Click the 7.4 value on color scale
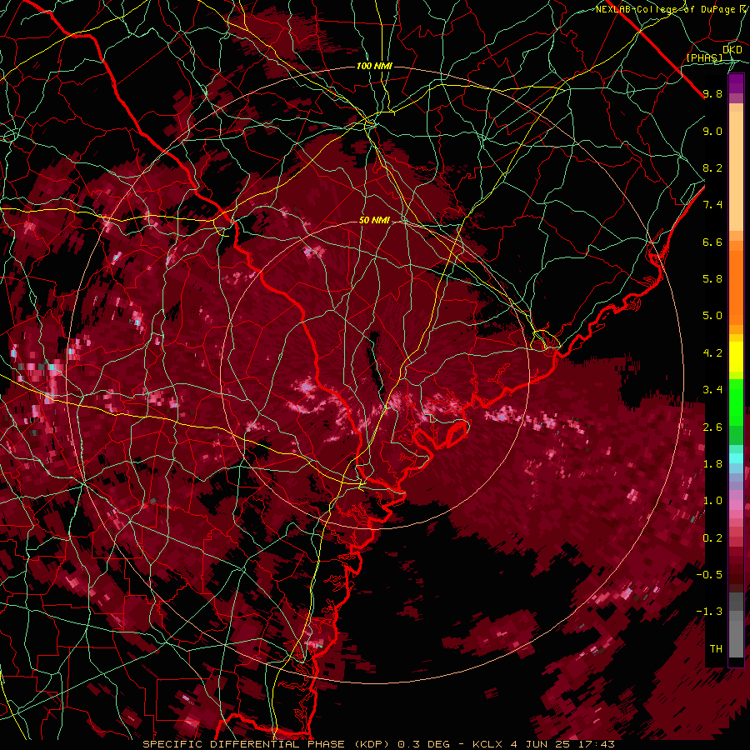Screen dimensions: 750x750 (x=712, y=205)
